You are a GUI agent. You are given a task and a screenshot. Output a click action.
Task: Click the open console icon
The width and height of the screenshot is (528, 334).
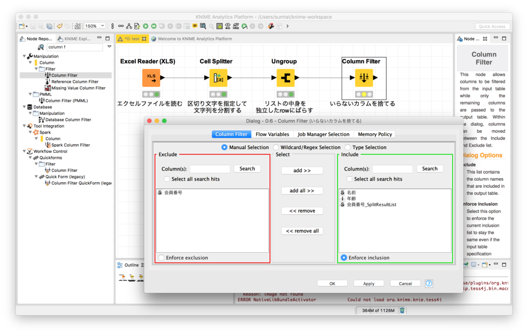click(x=485, y=265)
